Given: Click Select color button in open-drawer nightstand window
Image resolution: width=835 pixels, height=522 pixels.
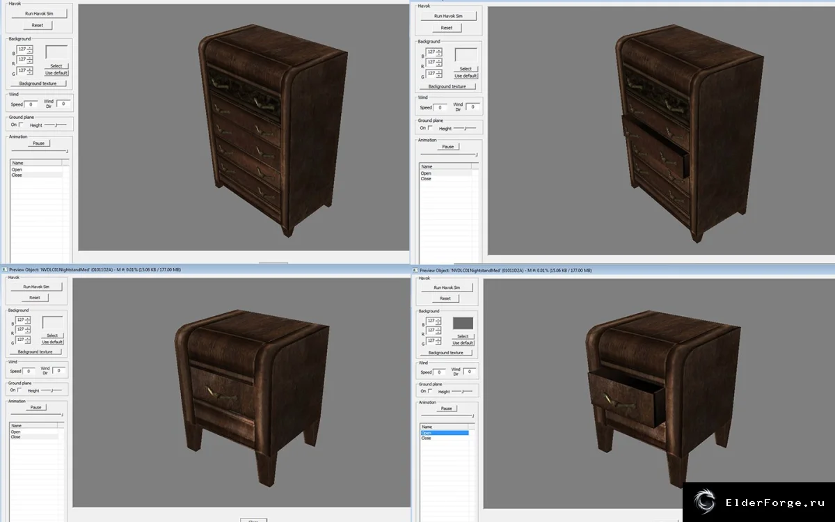Looking at the screenshot, I should pyautogui.click(x=463, y=336).
